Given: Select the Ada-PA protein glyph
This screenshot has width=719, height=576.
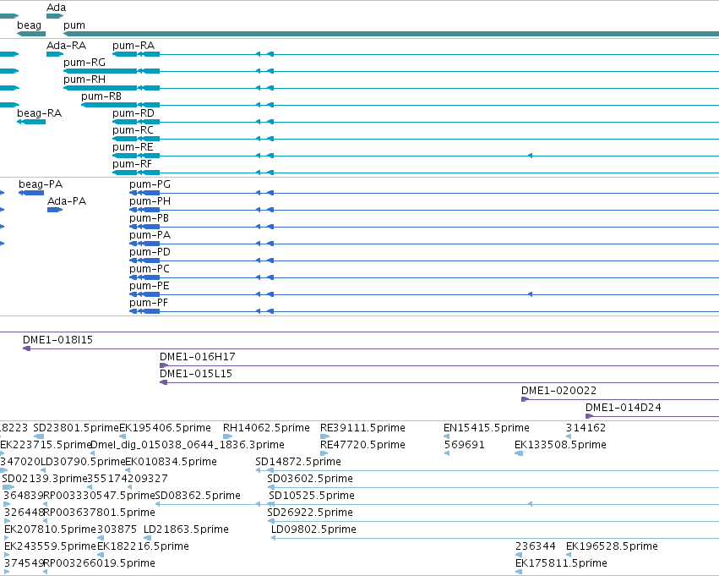Looking at the screenshot, I should 55,210.
